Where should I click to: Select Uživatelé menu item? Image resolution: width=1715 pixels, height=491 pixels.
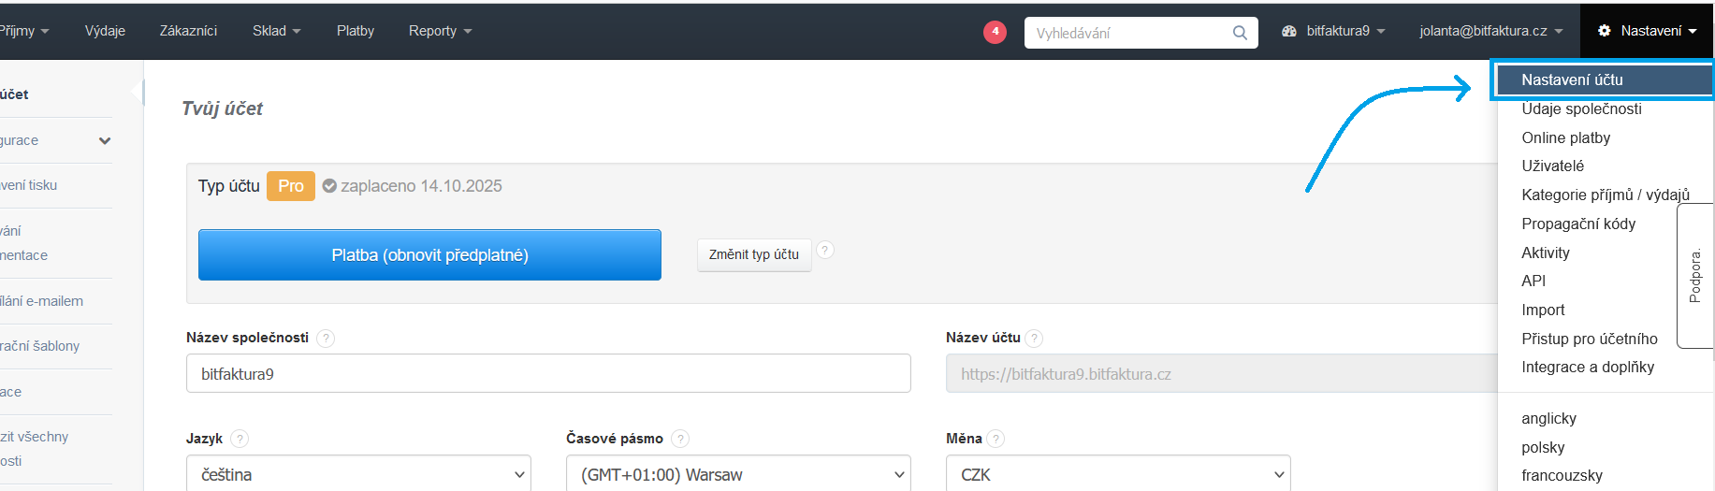tap(1552, 166)
